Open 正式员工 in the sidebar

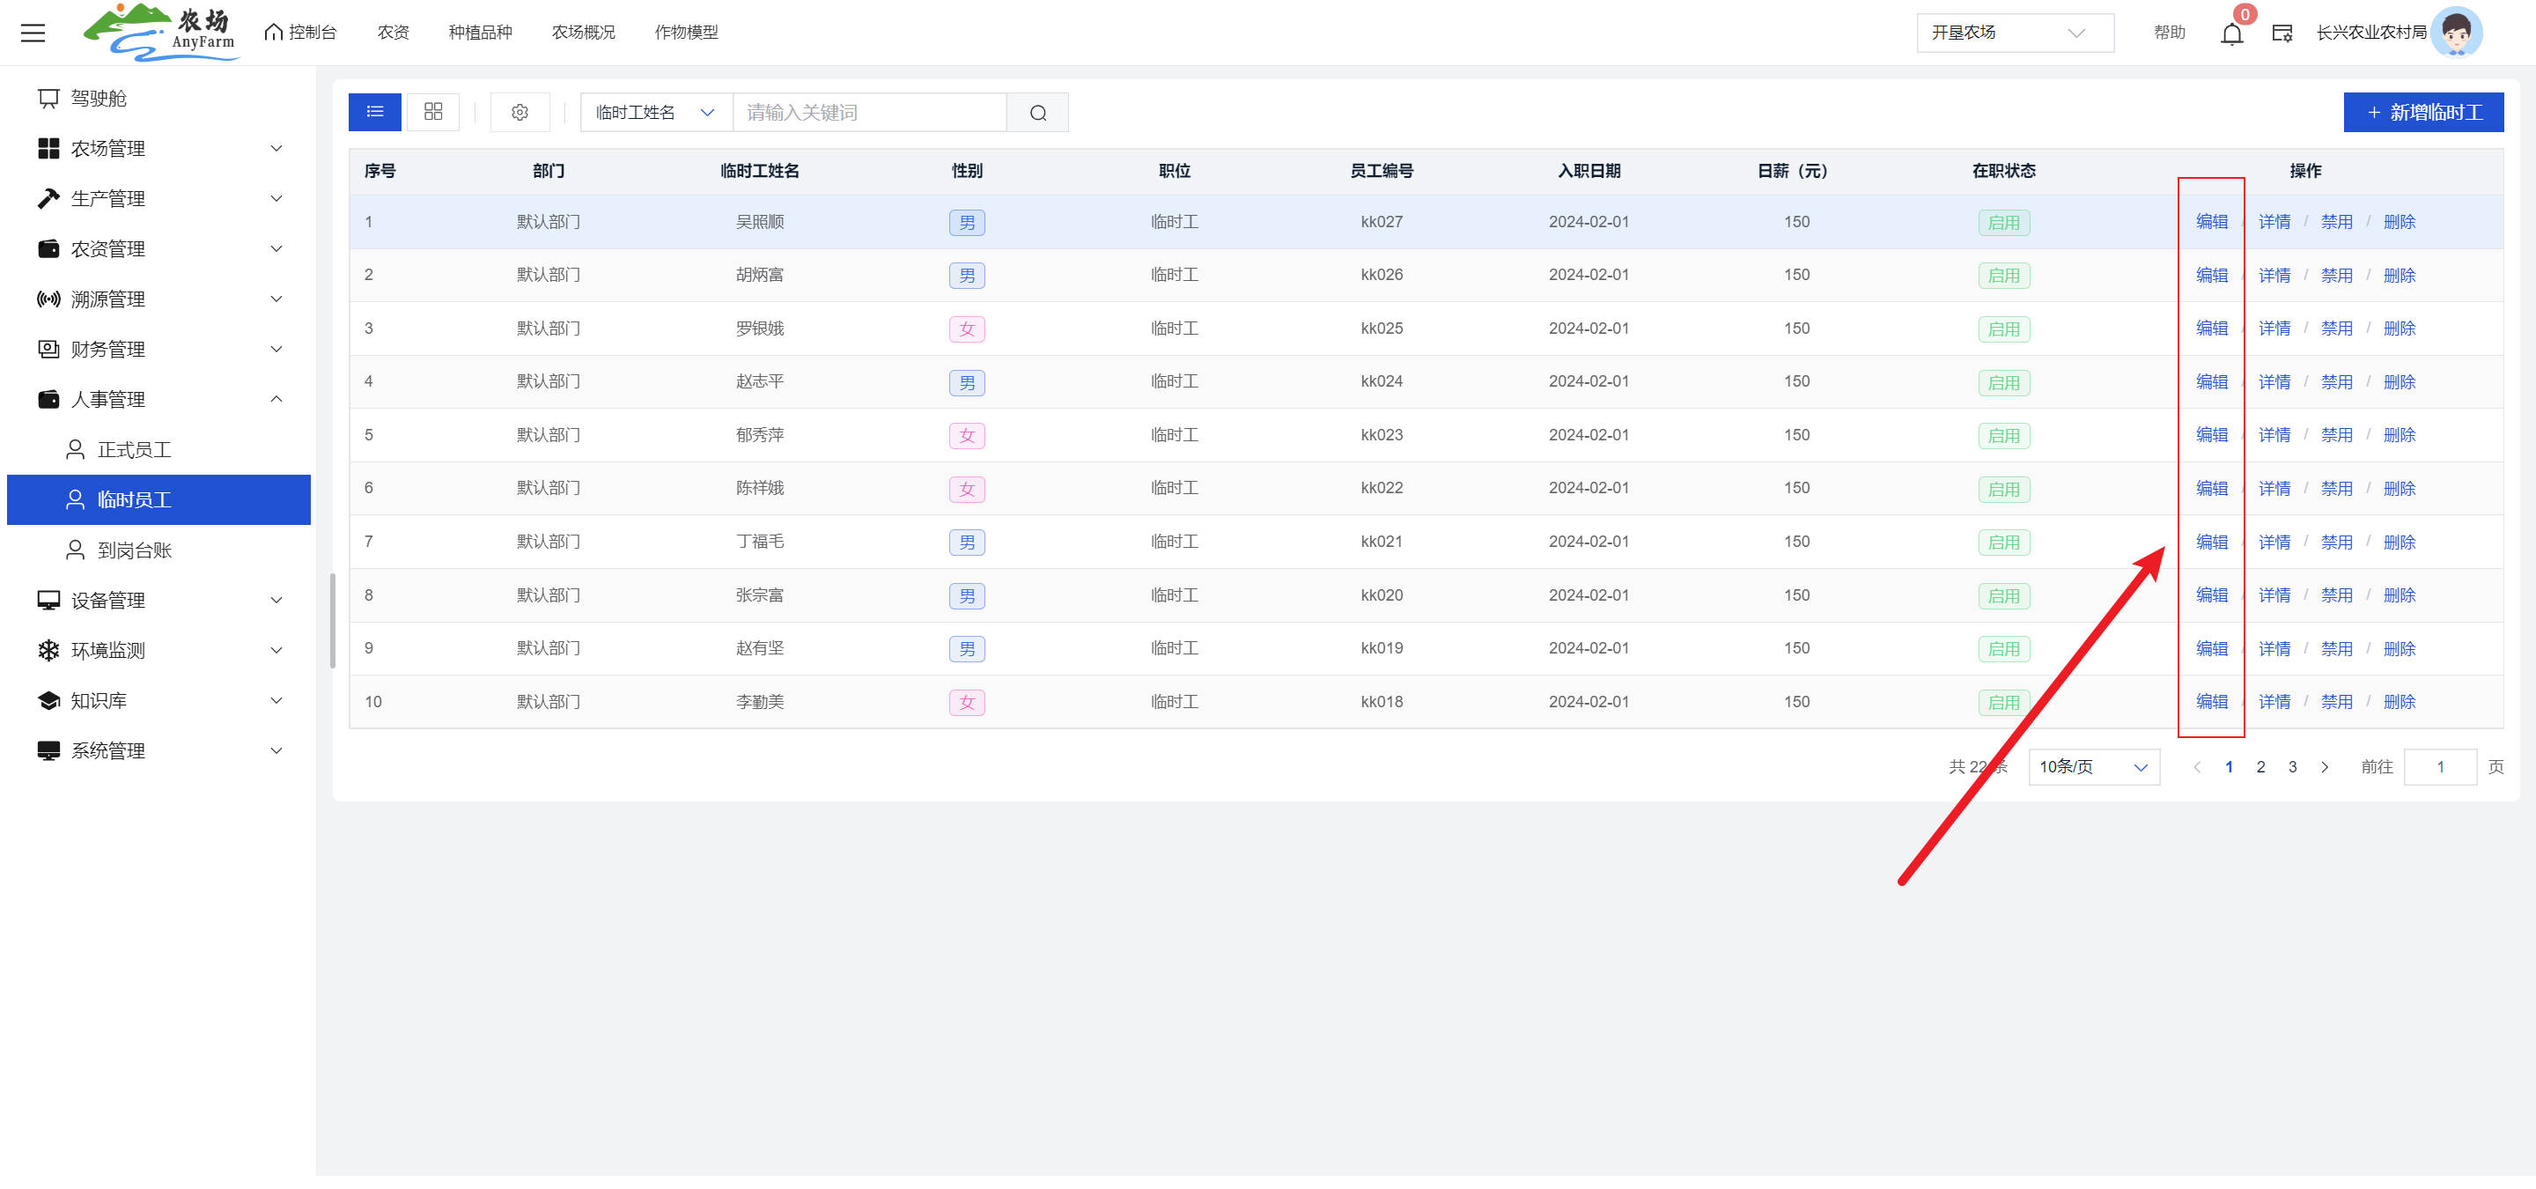[134, 450]
